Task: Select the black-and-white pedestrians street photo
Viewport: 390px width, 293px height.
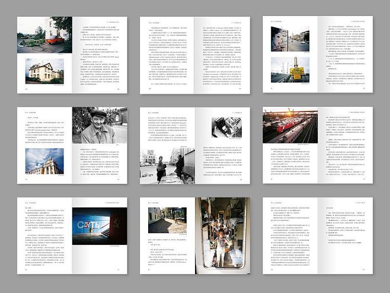Action: 167,165
